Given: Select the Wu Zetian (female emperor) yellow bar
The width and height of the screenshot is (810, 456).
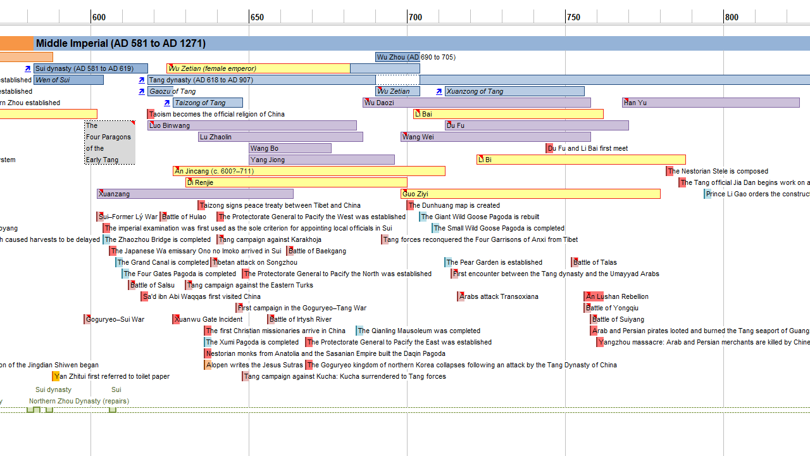Looking at the screenshot, I should tap(258, 68).
